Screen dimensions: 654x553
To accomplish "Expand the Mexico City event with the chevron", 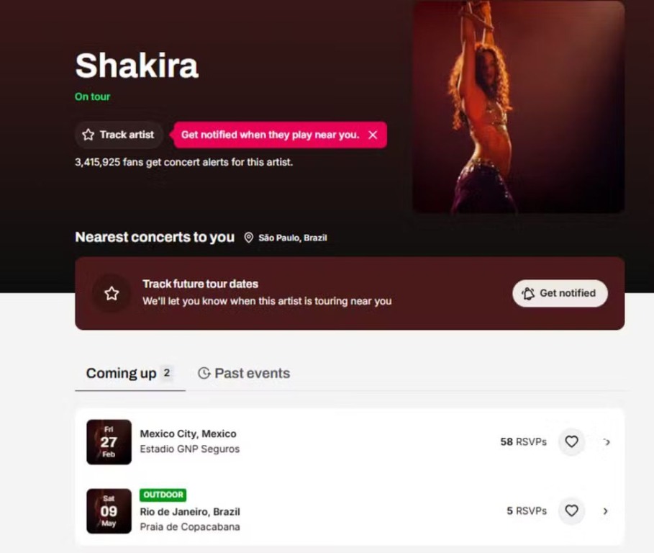I will click(x=607, y=442).
